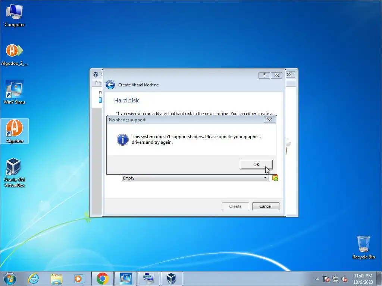Click the Hard disk heading text
The height and width of the screenshot is (286, 382).
(x=126, y=101)
